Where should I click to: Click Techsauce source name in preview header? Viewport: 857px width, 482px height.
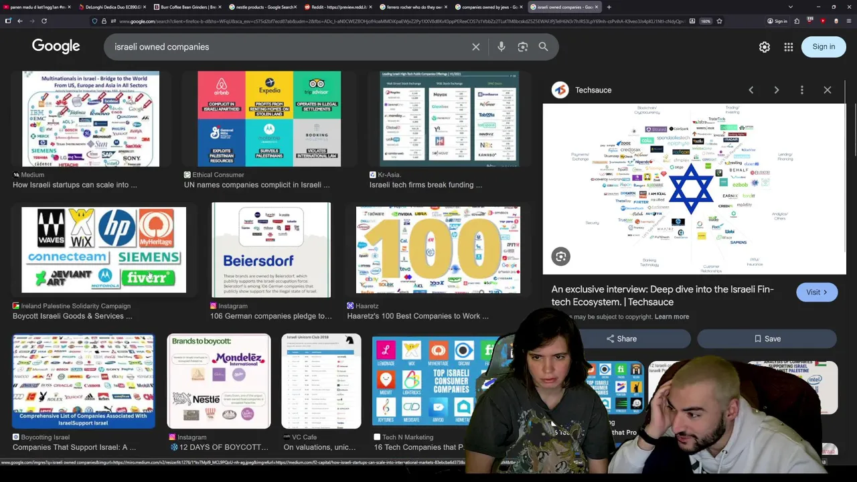(593, 90)
